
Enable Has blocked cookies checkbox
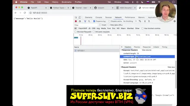tap(142, 28)
